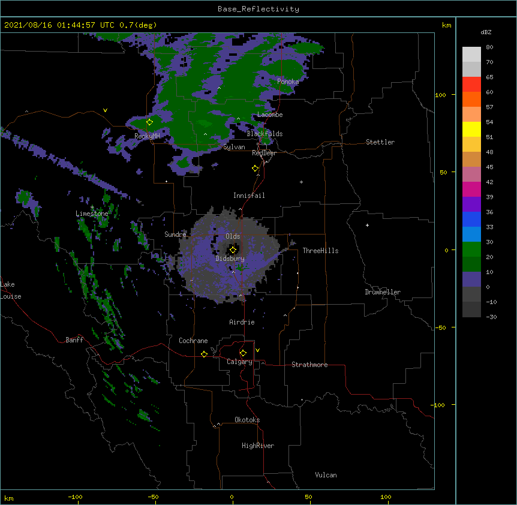Select the Strathmore city label
Image resolution: width=517 pixels, height=505 pixels.
tap(309, 365)
